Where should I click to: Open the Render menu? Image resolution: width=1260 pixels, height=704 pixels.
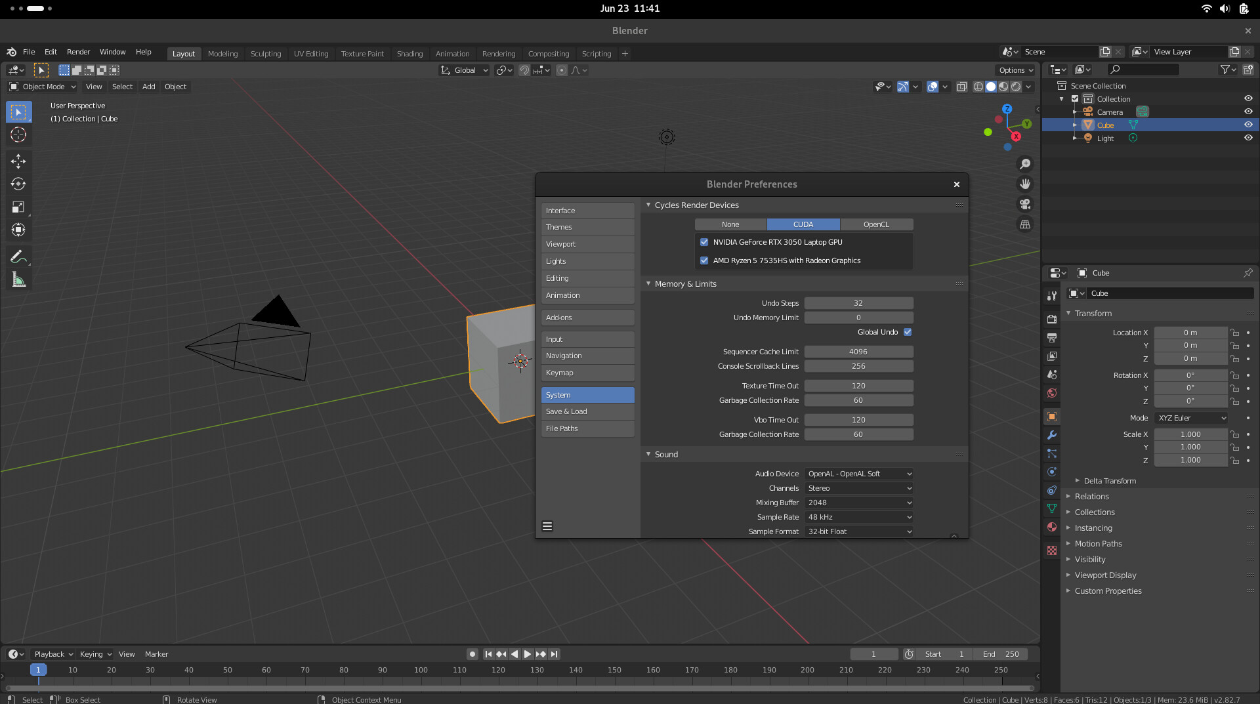click(x=78, y=52)
